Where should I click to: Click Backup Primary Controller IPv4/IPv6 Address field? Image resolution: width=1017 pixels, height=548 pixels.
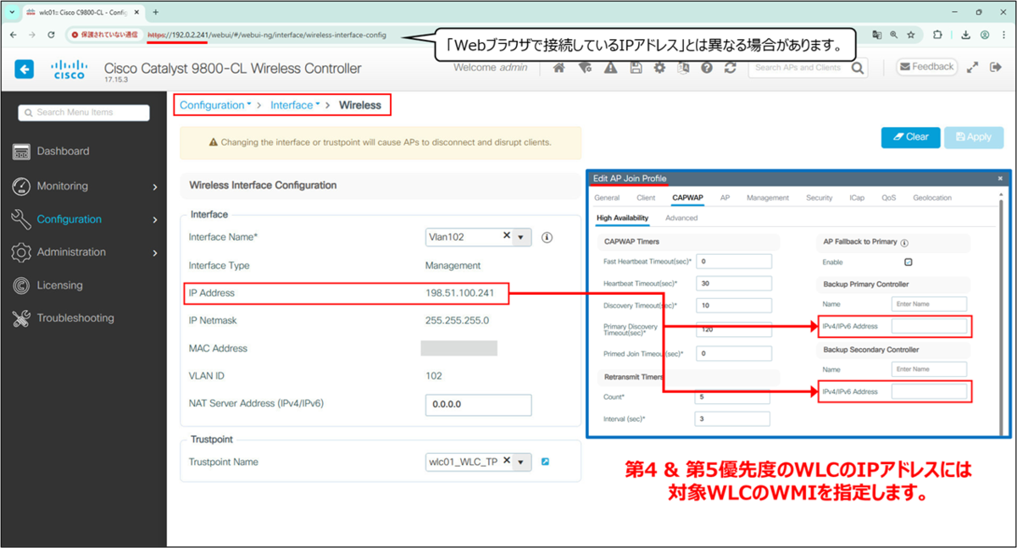929,326
